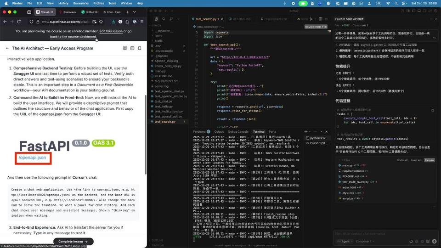Open the Bookmarks menu in the menu bar
This screenshot has height=248, width=441.
click(x=81, y=3)
